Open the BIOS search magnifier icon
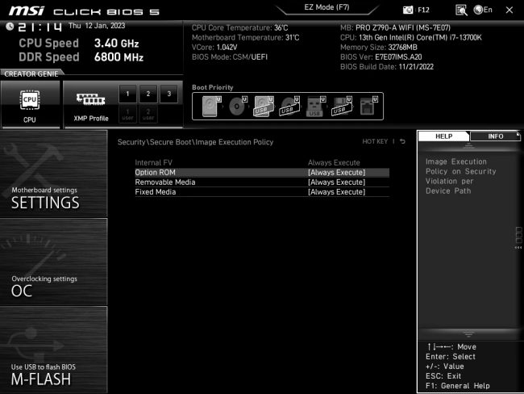This screenshot has width=524, height=394. click(461, 10)
